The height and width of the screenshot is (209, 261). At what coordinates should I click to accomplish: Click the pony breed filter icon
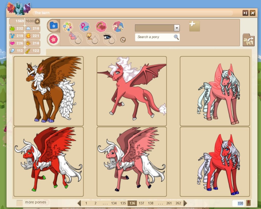click(x=118, y=27)
